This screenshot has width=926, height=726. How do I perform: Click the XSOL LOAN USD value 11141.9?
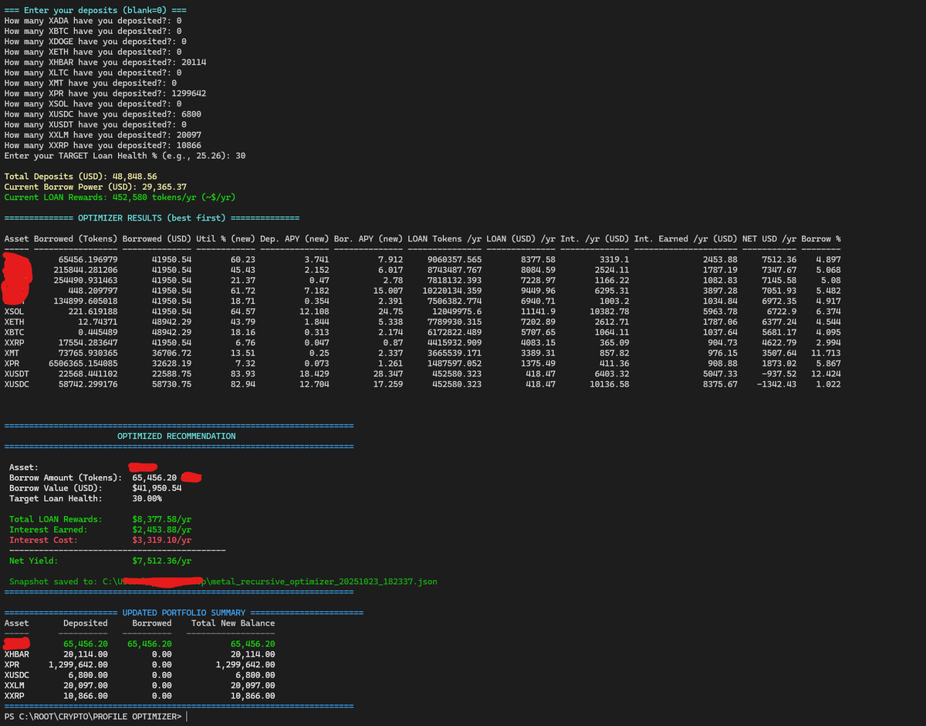(538, 311)
